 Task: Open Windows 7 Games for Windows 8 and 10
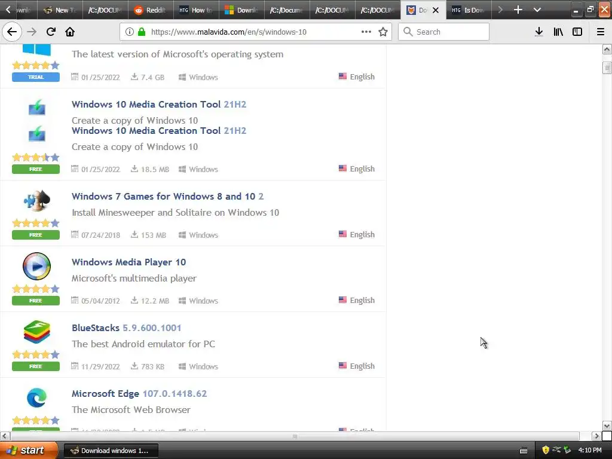pos(167,196)
